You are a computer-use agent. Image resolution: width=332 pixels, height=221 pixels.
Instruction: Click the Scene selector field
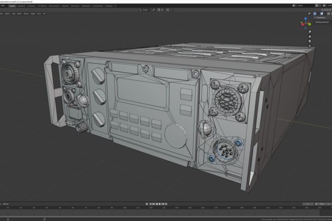[x=306, y=6]
